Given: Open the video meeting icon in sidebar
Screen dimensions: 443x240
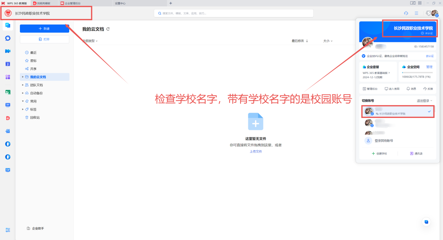Looking at the screenshot, I should tap(8, 51).
